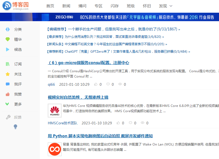Go to 博问 in top navigation
The width and height of the screenshot is (219, 159).
[x=82, y=6]
